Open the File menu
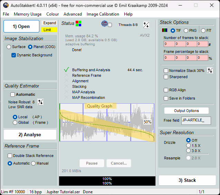The image size is (220, 195). pos(6,14)
